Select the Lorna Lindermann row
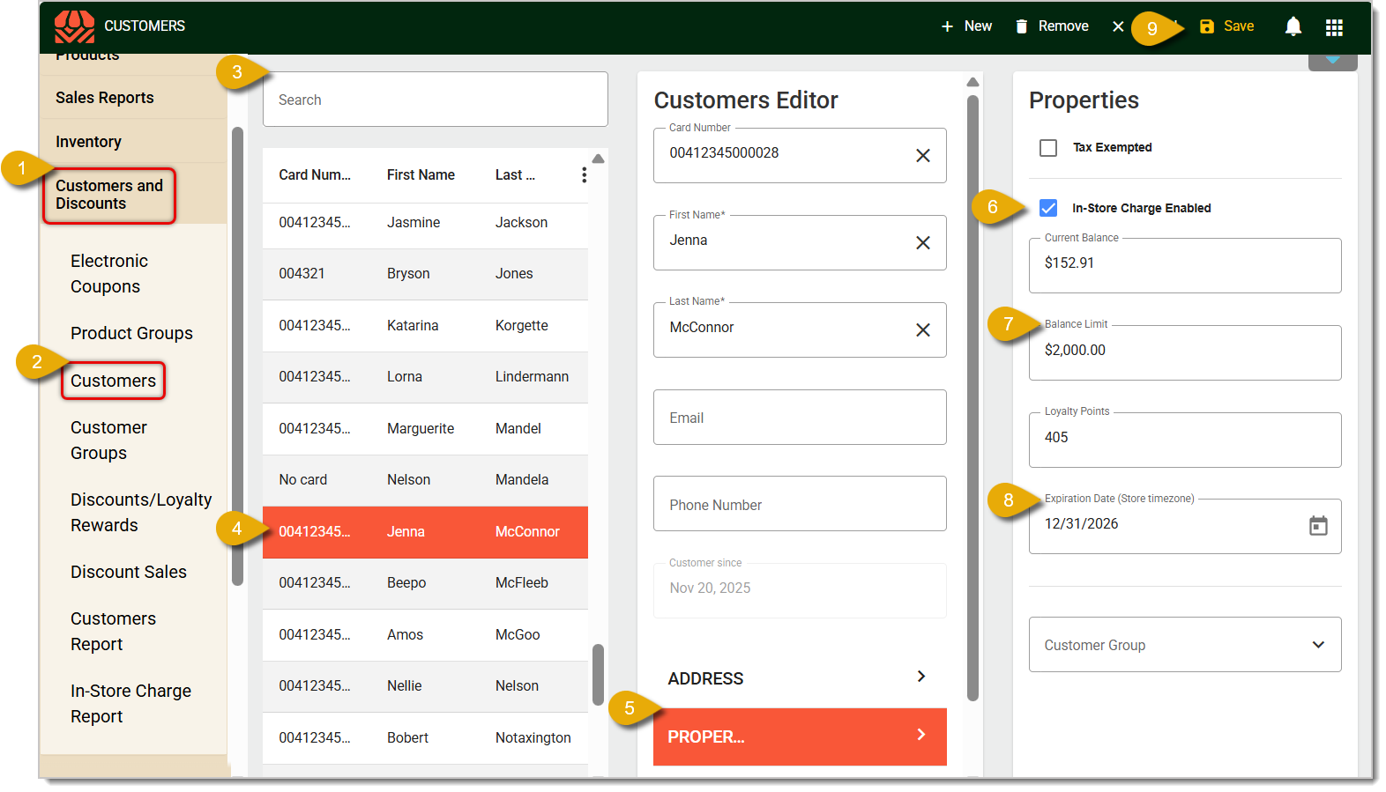 pos(425,377)
